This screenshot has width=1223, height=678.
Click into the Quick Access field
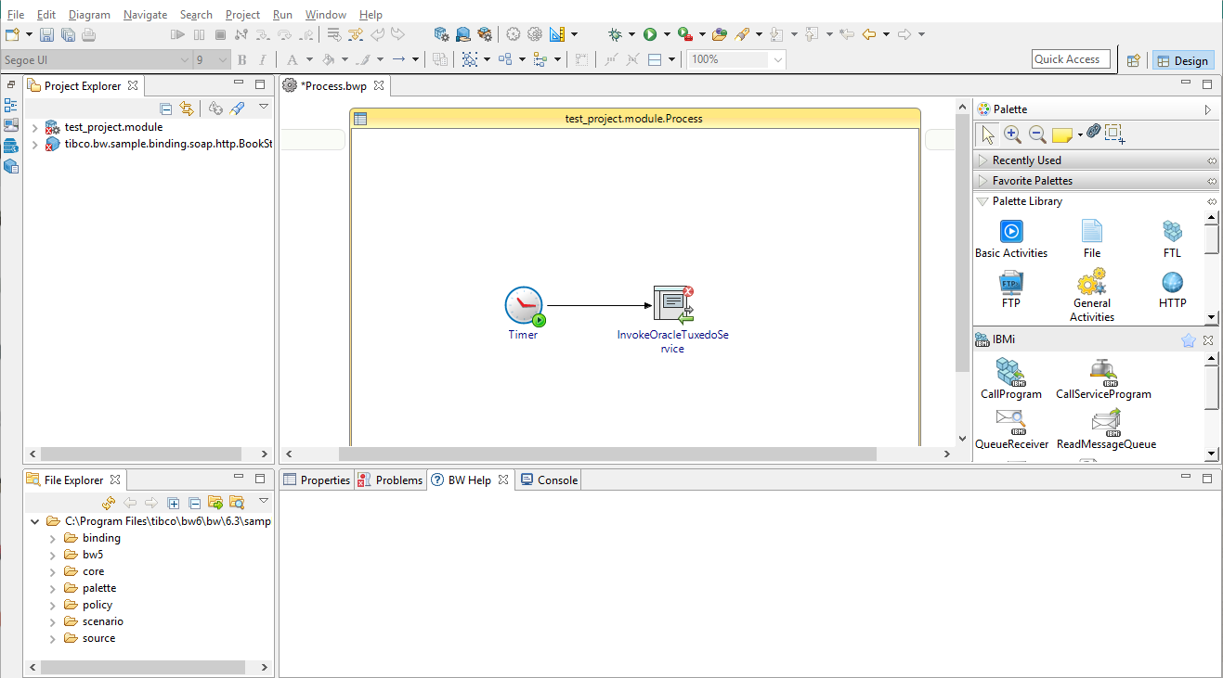pos(1072,59)
